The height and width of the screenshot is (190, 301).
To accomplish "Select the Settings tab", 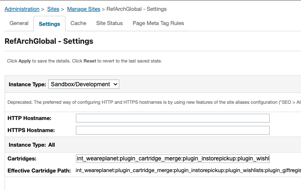I will (x=49, y=24).
